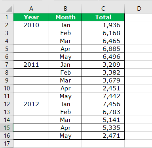Screen dimensions: 152x148
Task: Select the cell with total 7,456
Action: tap(103, 104)
